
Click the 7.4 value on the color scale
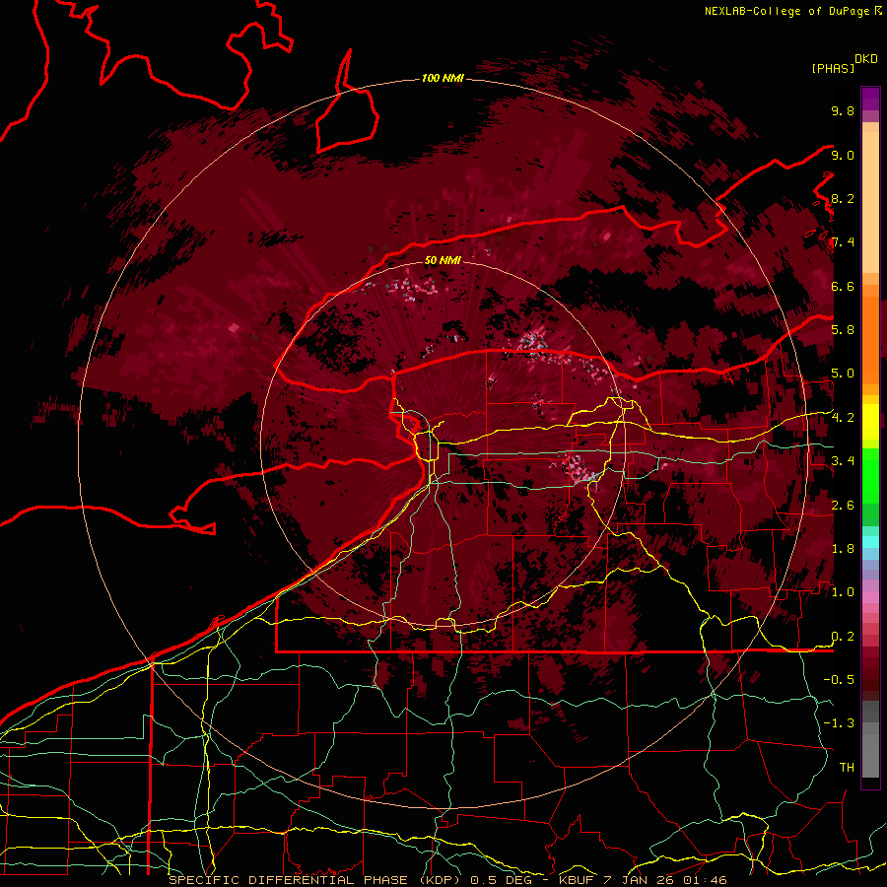coord(843,242)
